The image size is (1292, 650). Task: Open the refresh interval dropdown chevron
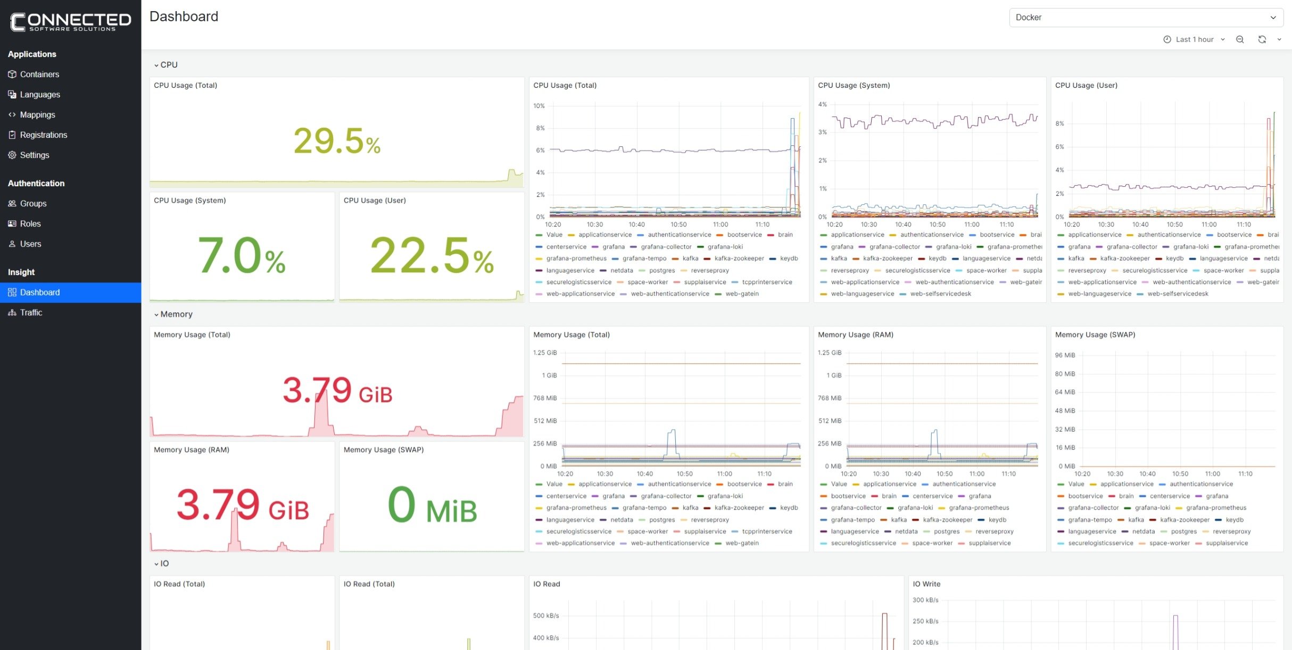coord(1279,39)
